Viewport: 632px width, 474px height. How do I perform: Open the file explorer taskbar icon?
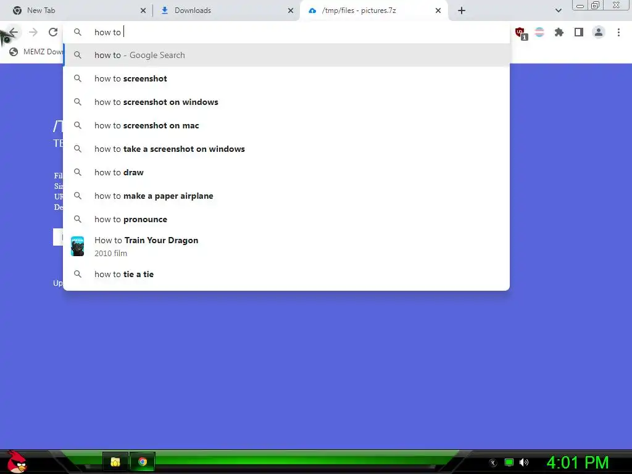[115, 462]
